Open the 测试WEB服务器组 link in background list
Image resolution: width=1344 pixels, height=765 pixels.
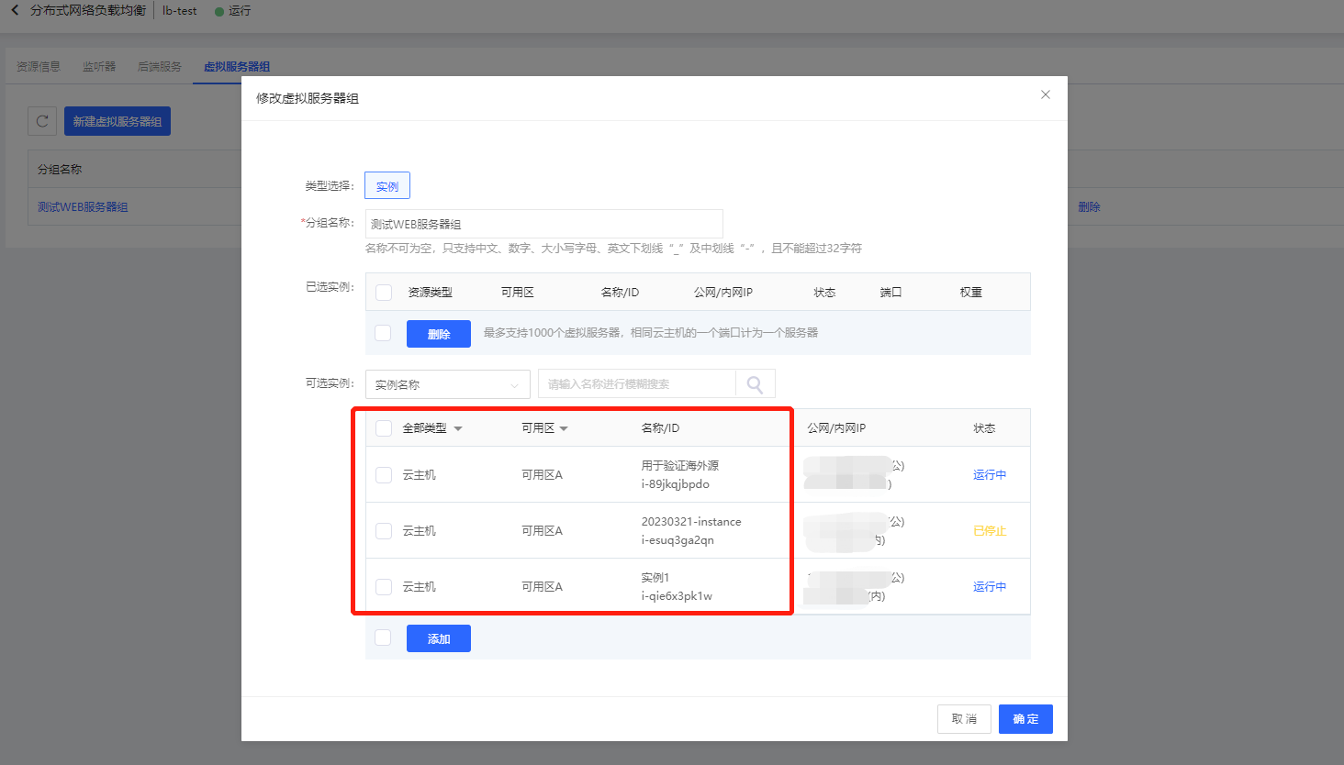click(83, 207)
